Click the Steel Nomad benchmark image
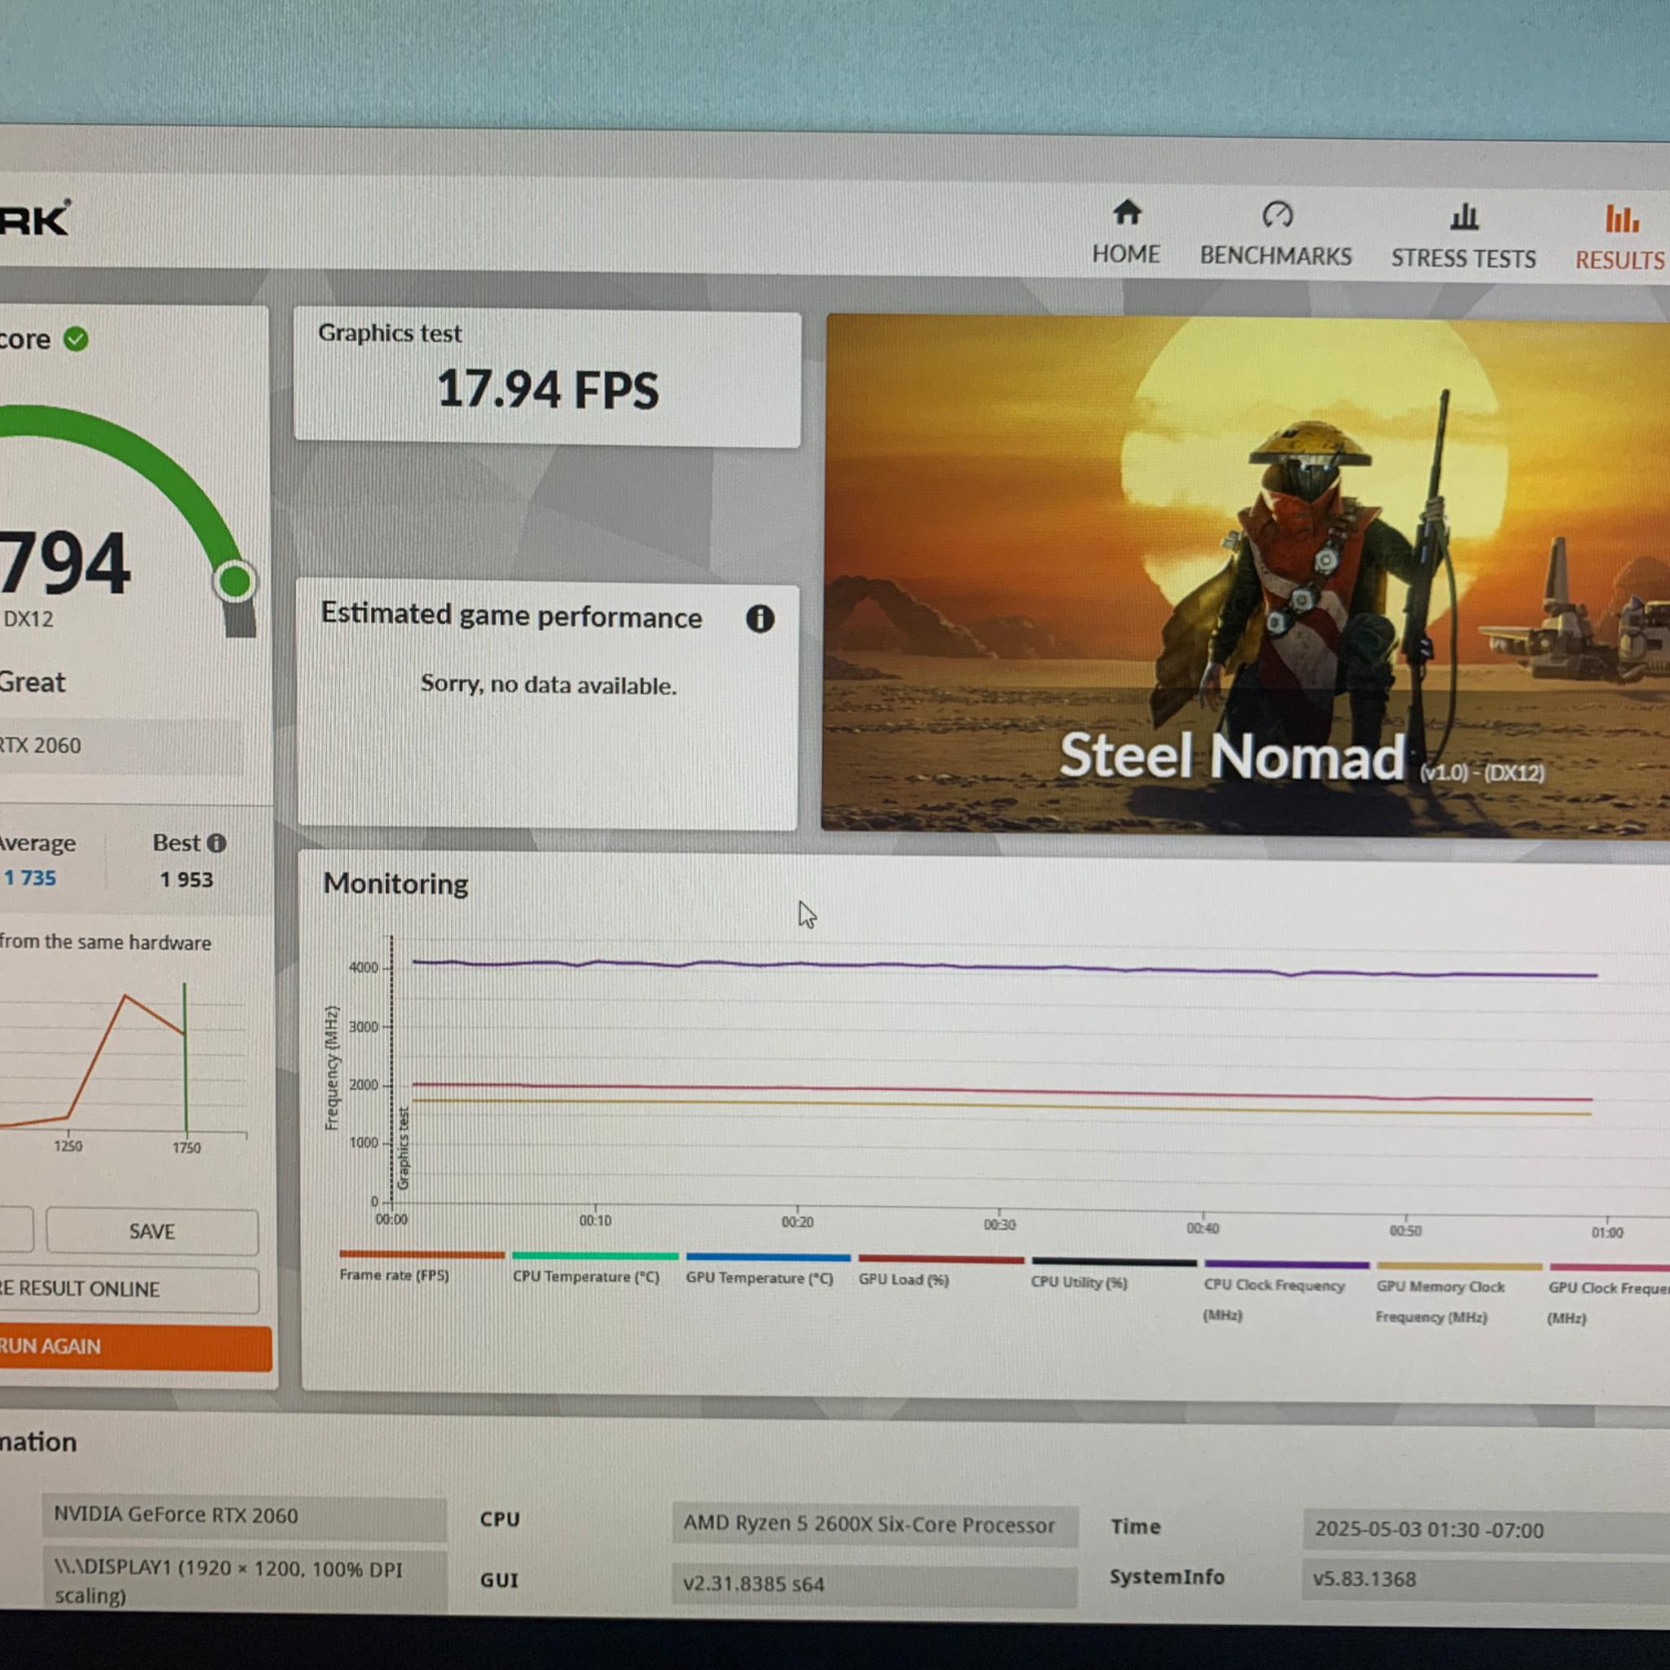This screenshot has width=1670, height=1670. (1244, 576)
